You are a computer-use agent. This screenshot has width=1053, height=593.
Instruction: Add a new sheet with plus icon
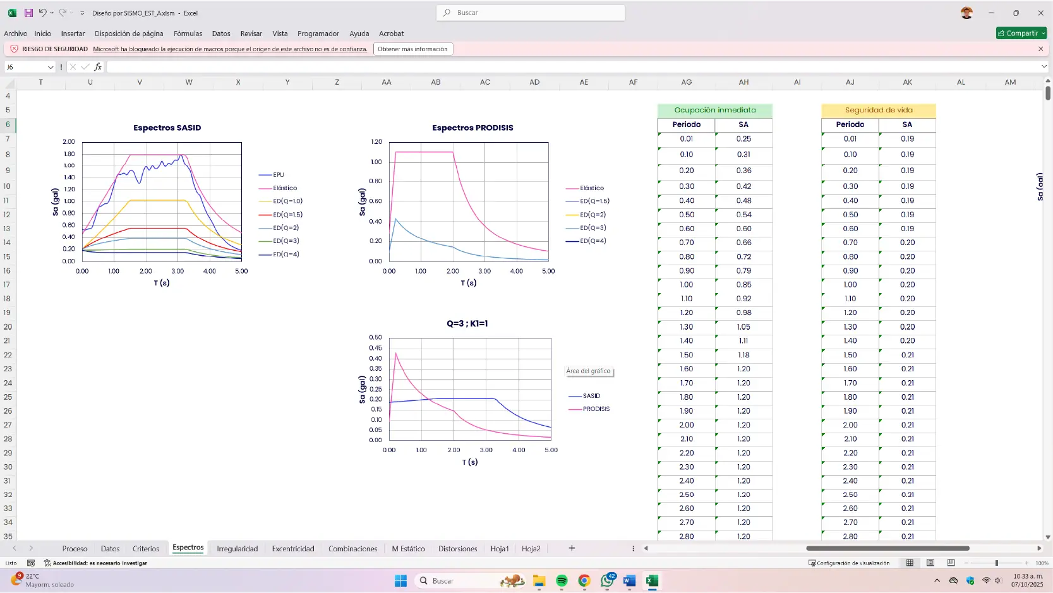point(572,548)
